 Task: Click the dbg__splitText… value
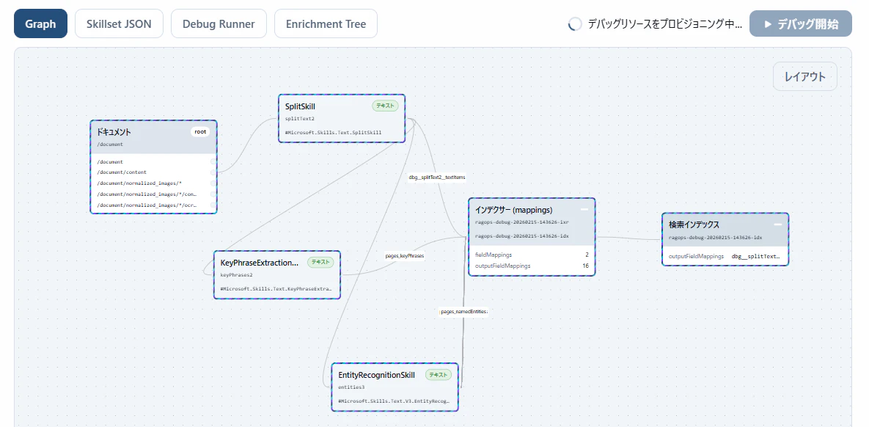click(x=756, y=256)
